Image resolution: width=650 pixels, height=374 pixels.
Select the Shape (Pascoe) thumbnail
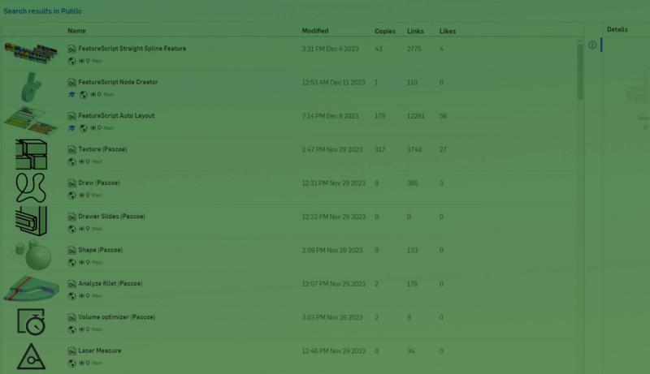point(32,255)
